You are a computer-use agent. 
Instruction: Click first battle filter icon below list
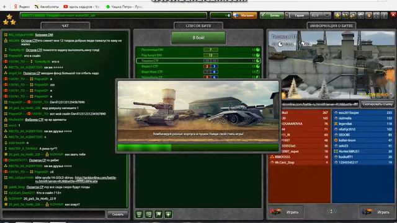point(139,214)
